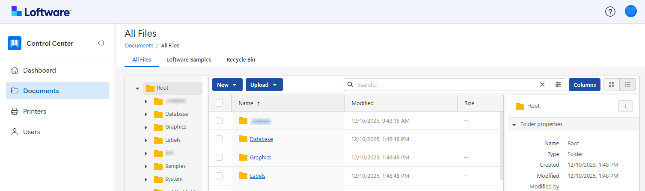Switch to grid view layout

[612, 85]
